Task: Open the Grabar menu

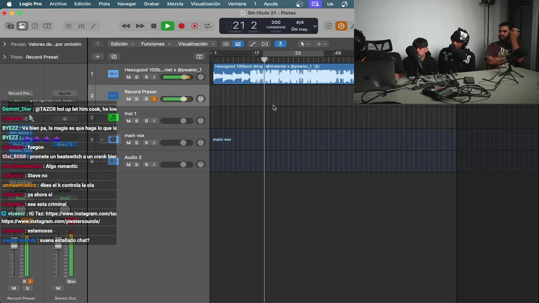Action: pyautogui.click(x=152, y=4)
